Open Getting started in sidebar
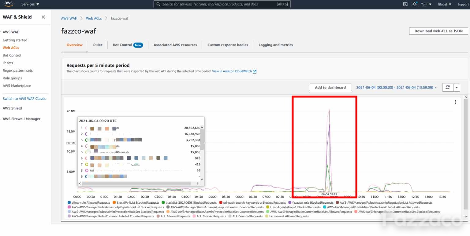 (15, 40)
